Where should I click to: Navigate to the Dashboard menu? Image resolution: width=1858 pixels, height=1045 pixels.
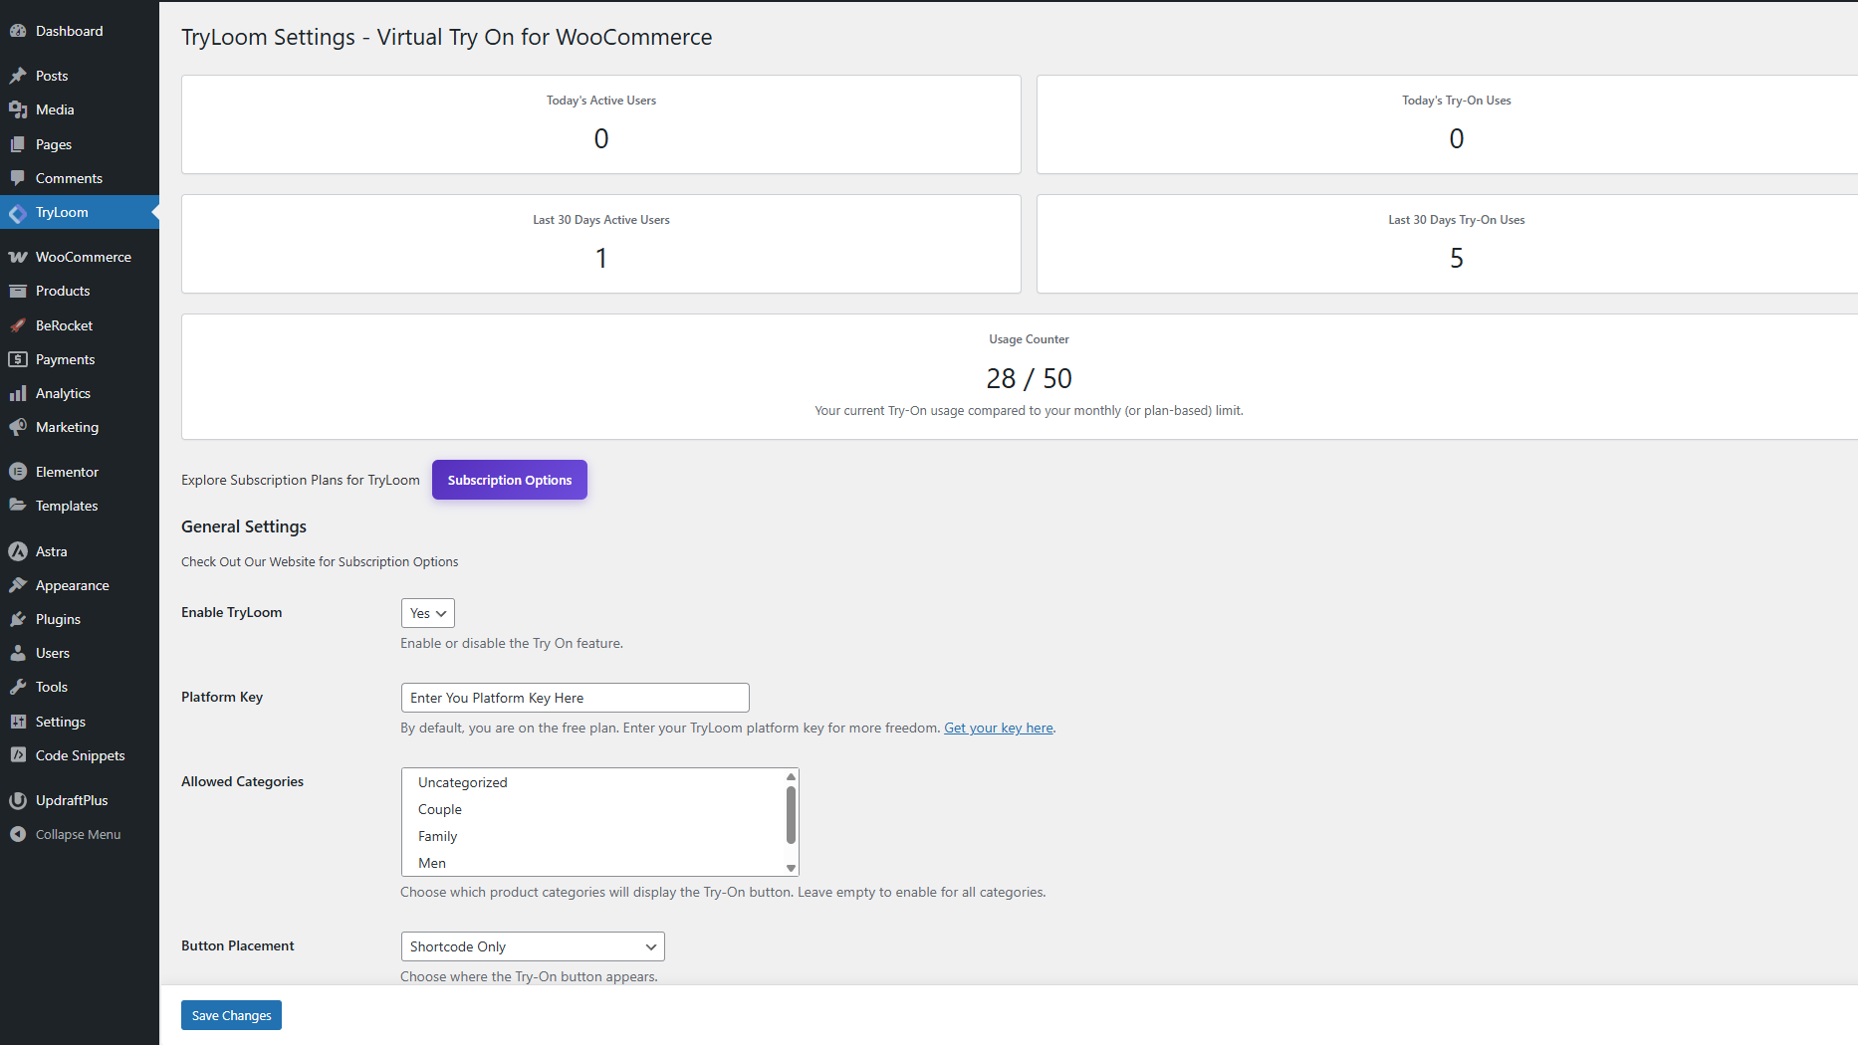(67, 30)
